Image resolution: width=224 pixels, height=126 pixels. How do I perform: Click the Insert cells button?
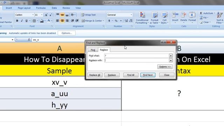[175, 18]
